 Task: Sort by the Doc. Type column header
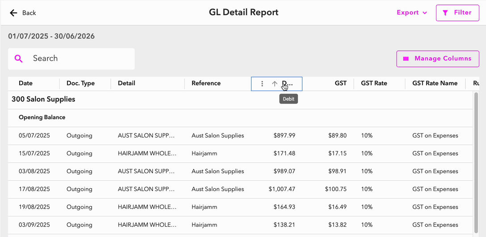[x=80, y=83]
